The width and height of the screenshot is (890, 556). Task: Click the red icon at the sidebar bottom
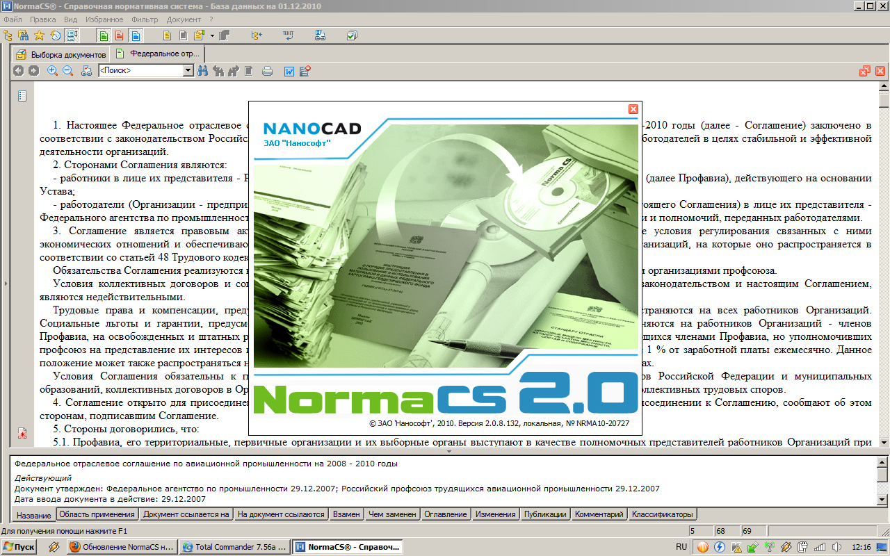pos(22,434)
